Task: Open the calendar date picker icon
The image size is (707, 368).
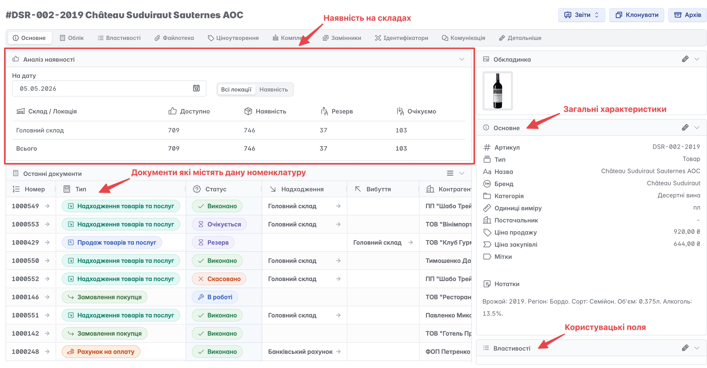Action: point(196,88)
